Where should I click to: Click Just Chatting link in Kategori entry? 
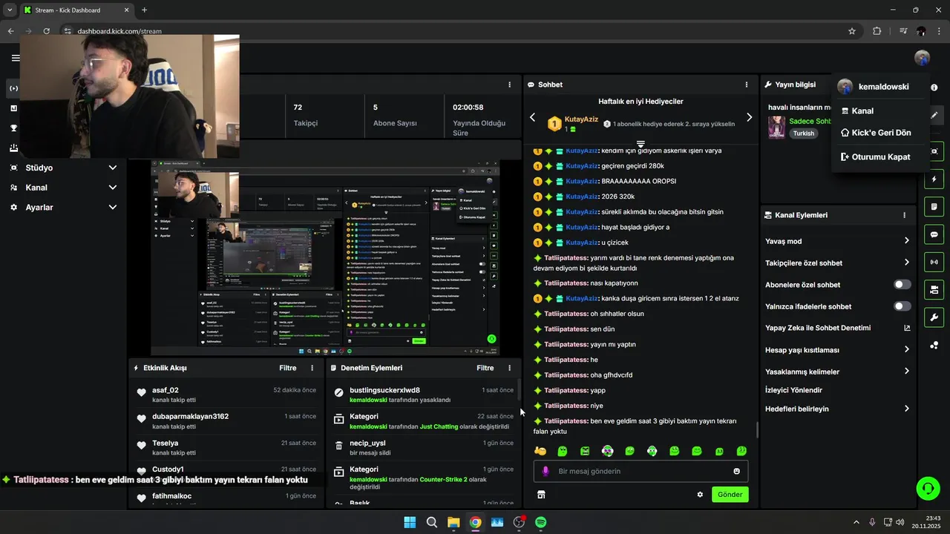[439, 426]
